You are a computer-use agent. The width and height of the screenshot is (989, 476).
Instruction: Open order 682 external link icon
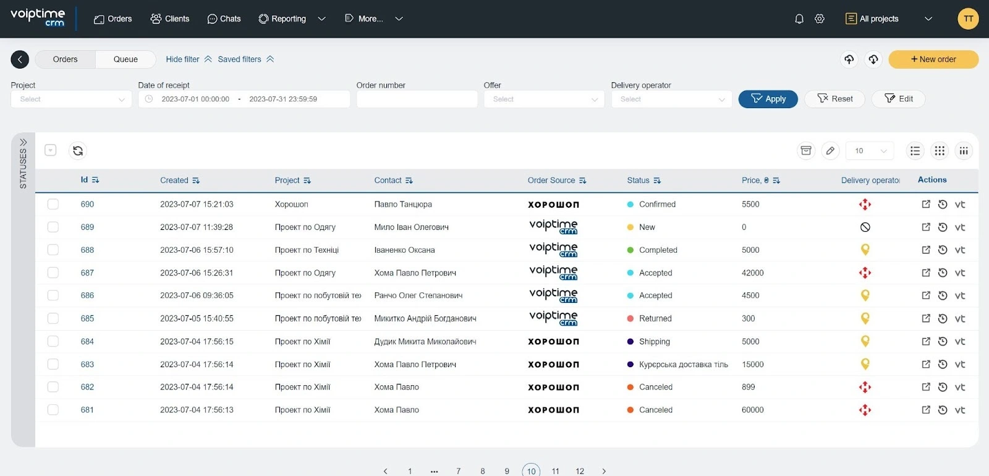tap(926, 387)
